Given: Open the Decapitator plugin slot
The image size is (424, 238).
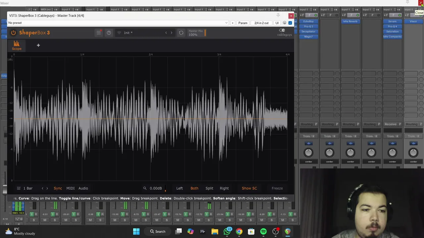Looking at the screenshot, I should point(308,31).
